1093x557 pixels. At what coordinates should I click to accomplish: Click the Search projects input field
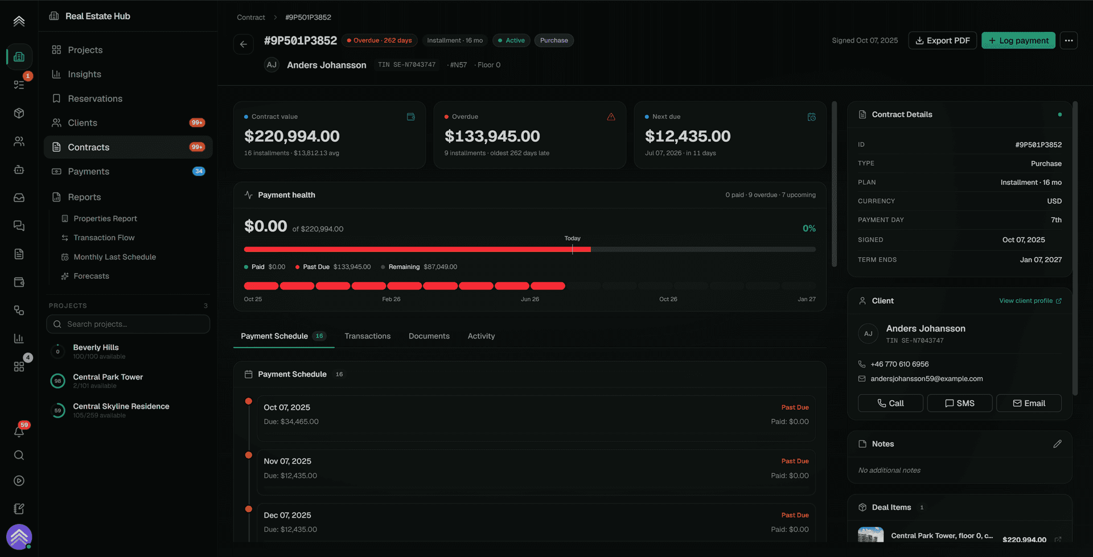tap(128, 324)
